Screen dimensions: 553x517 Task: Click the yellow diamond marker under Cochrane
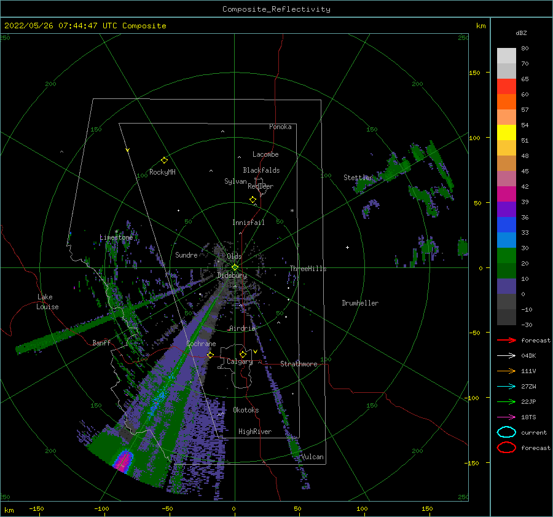pos(211,355)
